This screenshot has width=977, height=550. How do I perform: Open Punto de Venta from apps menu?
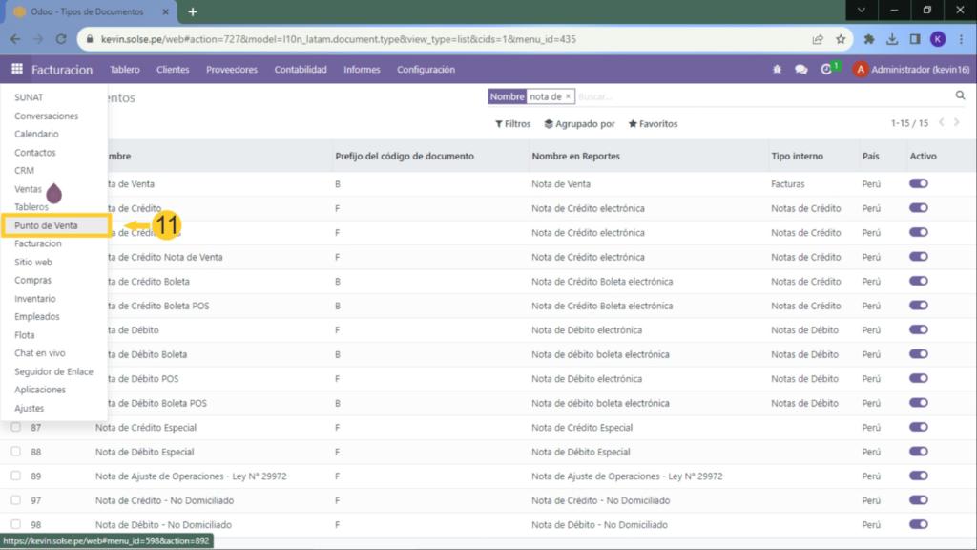point(46,225)
